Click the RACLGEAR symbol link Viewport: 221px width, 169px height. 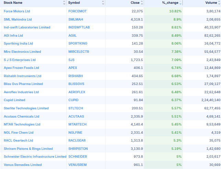77,141
